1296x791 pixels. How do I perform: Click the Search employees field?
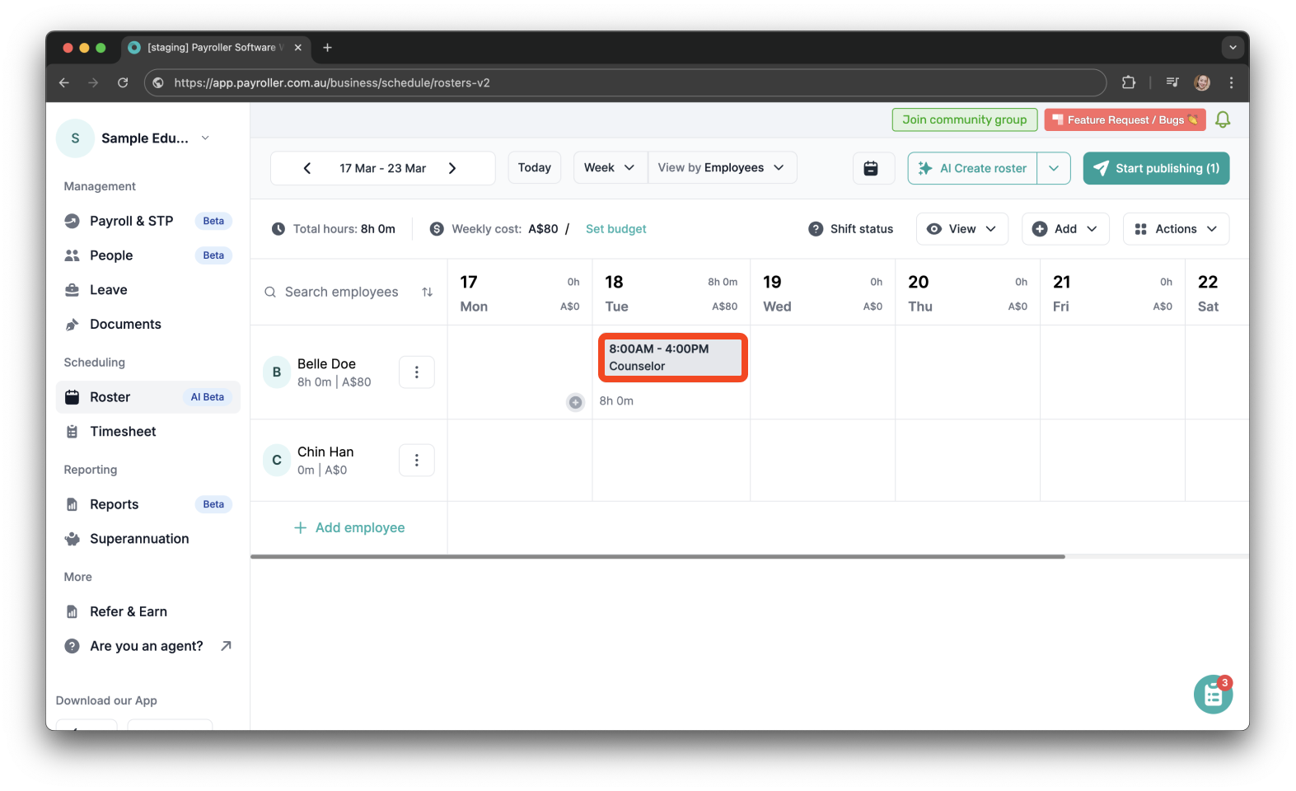point(341,292)
